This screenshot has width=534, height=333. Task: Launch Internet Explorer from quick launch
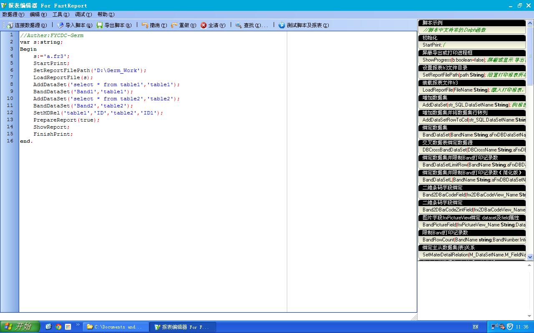(x=49, y=327)
